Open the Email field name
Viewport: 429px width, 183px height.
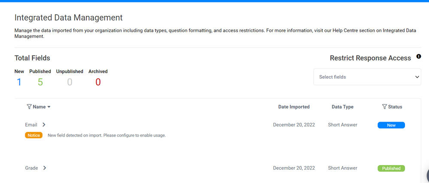31,125
